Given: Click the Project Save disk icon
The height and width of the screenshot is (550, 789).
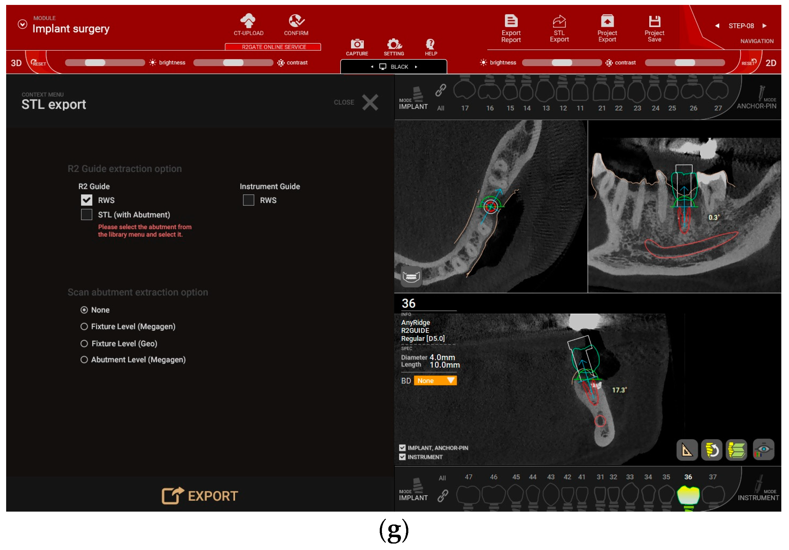Looking at the screenshot, I should (x=654, y=21).
